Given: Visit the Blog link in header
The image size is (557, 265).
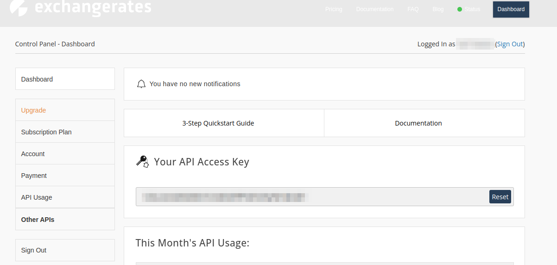Looking at the screenshot, I should pos(438,9).
